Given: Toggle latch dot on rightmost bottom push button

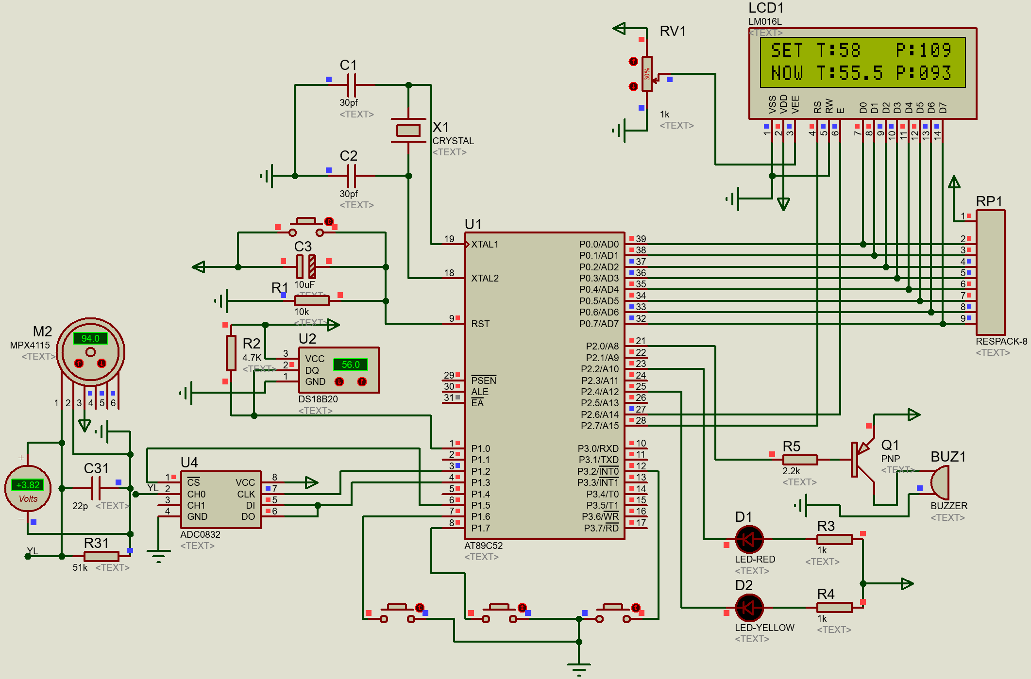Looking at the screenshot, I should coord(636,608).
